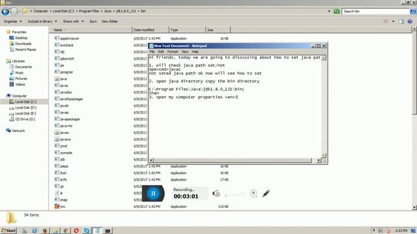This screenshot has height=234, width=417.
Task: Select Network in navigation pane
Action: point(18,131)
